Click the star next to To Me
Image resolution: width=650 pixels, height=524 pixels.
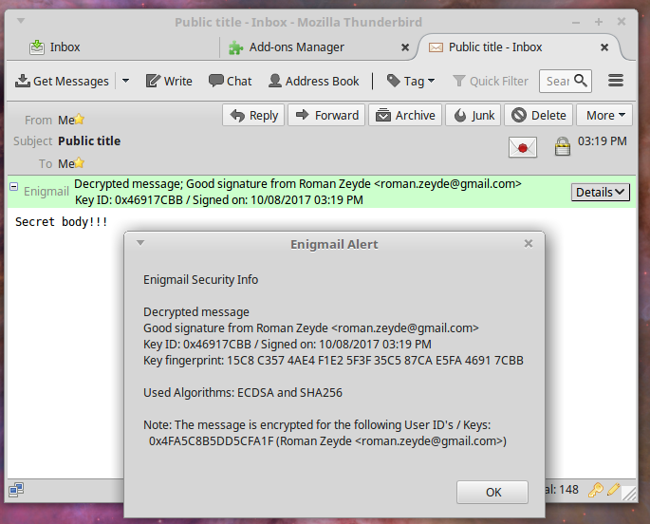click(x=79, y=162)
